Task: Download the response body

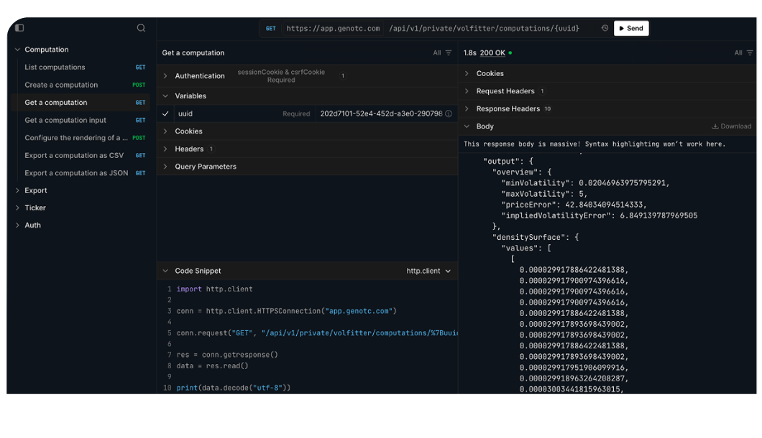Action: click(731, 126)
